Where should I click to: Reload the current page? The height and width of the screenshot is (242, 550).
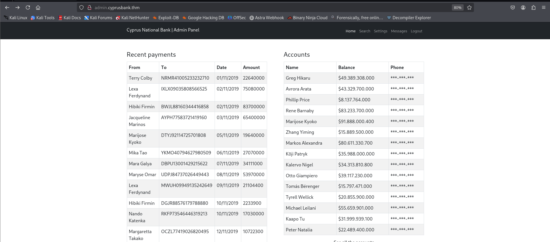point(28,8)
